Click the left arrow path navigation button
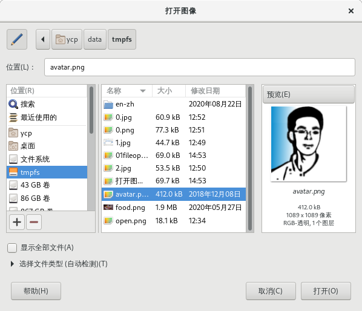The image size is (362, 311). point(43,39)
